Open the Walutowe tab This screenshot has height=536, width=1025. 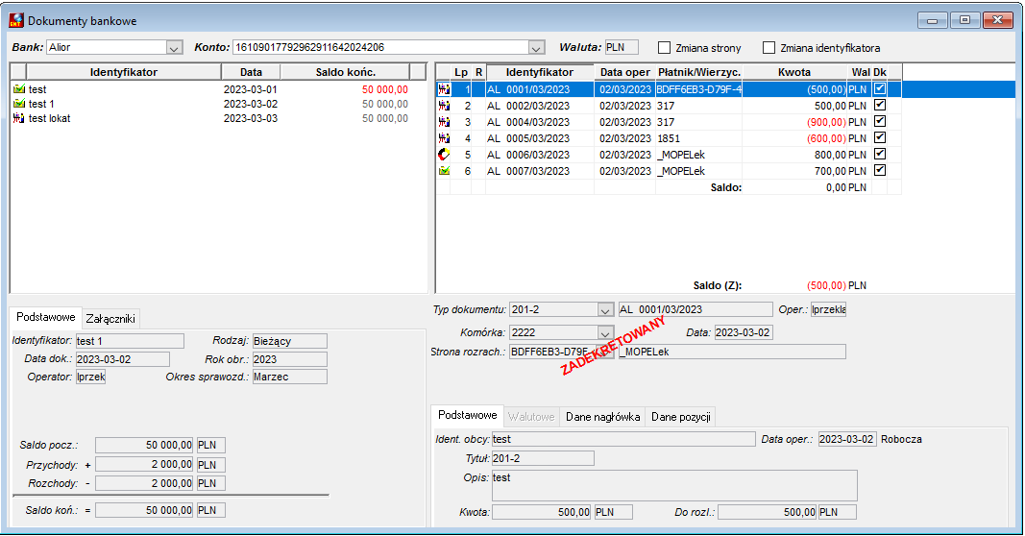tap(531, 416)
